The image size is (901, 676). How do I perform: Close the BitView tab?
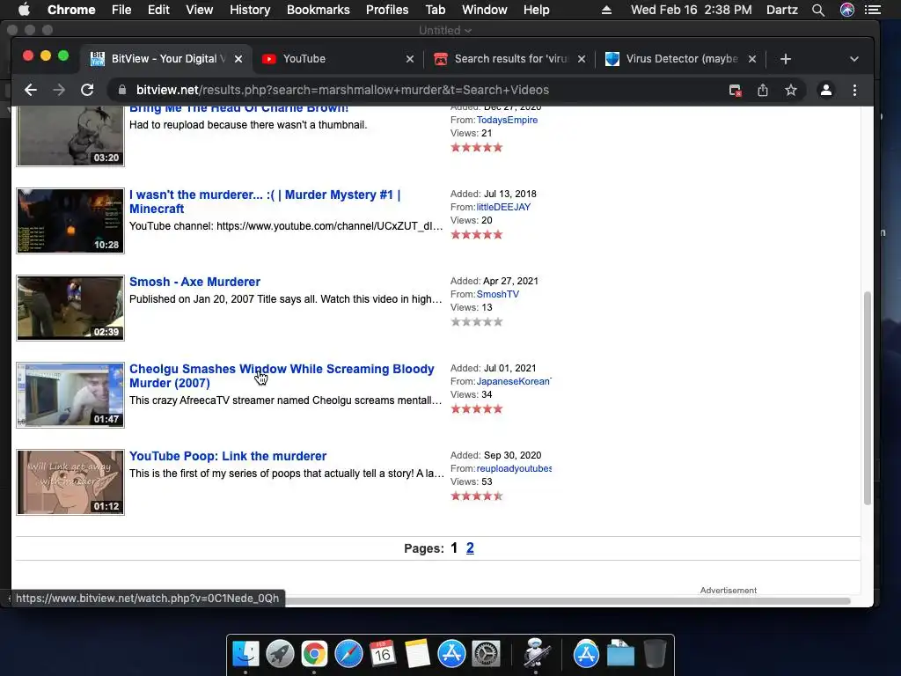pyautogui.click(x=238, y=59)
